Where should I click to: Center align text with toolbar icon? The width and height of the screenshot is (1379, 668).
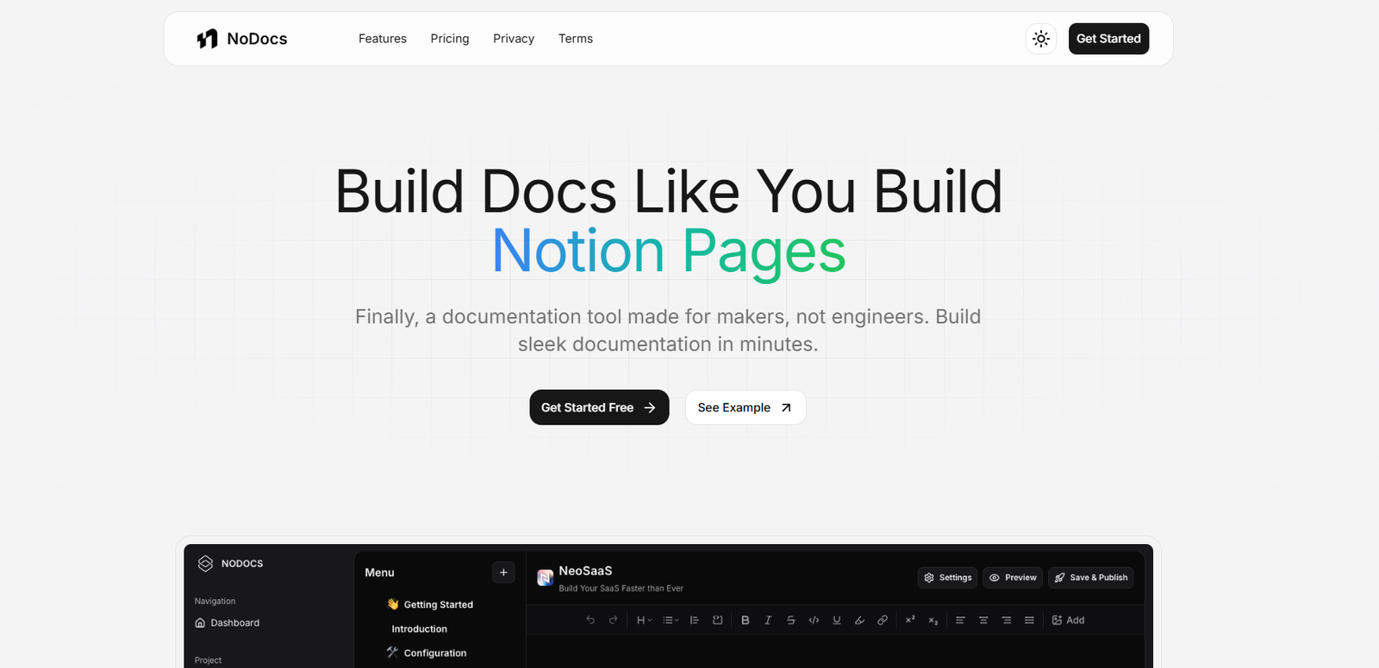(983, 620)
